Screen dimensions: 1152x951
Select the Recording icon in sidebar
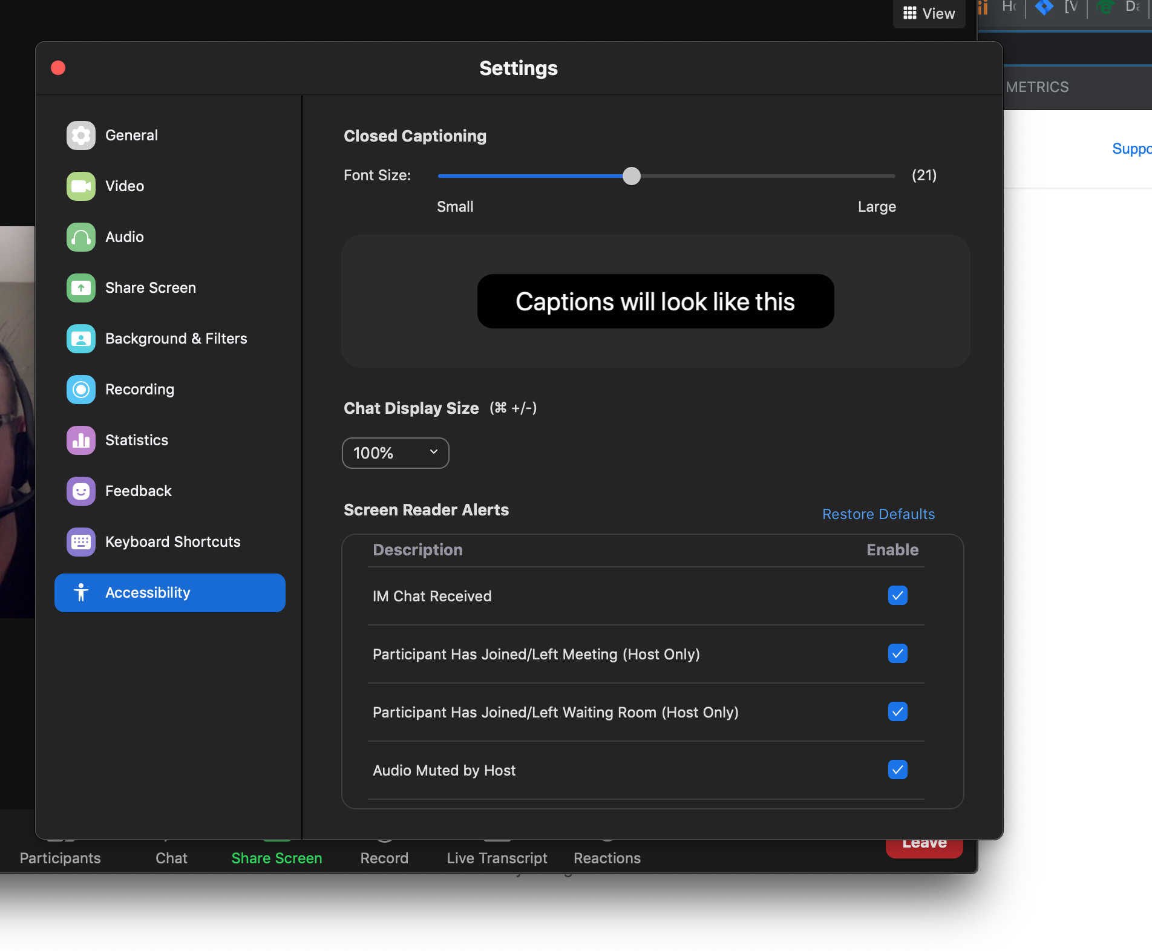point(80,390)
